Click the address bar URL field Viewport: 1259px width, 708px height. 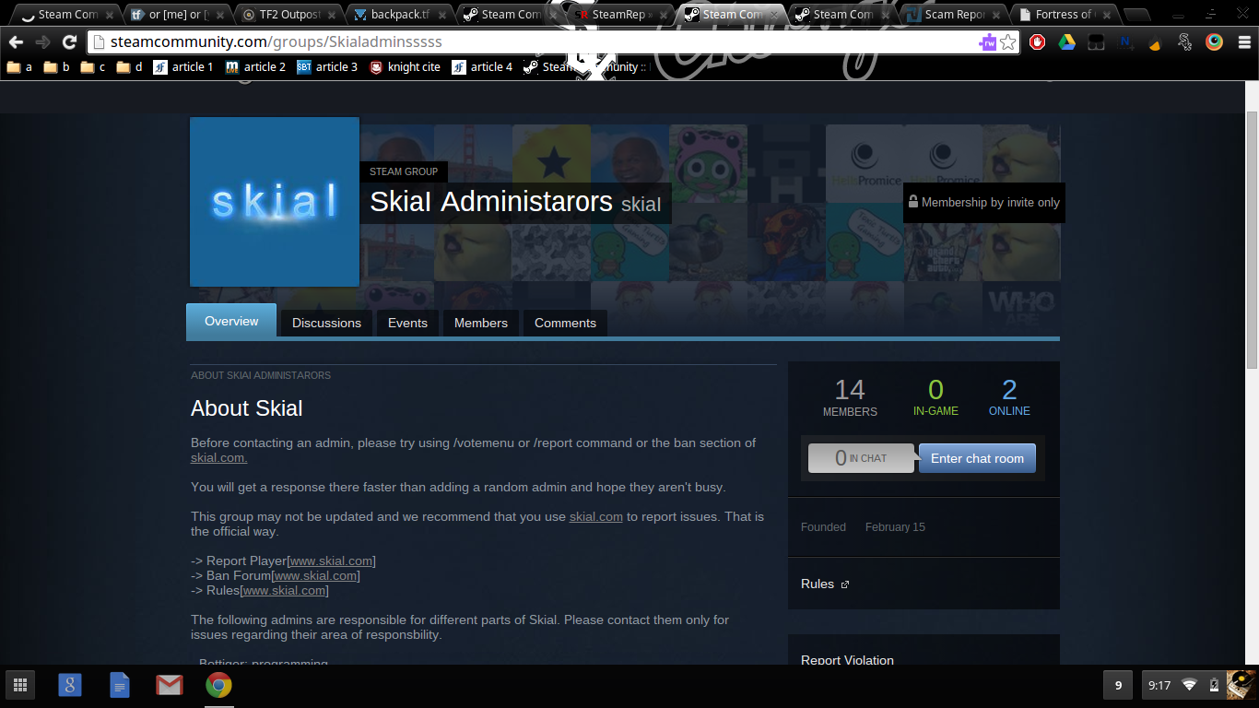(x=535, y=42)
